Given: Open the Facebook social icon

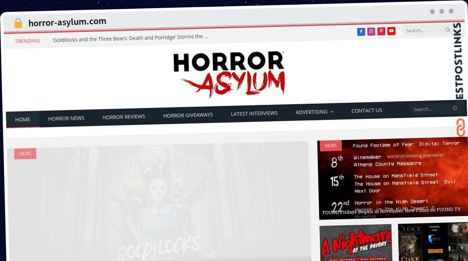Looking at the screenshot, I should click(361, 32).
